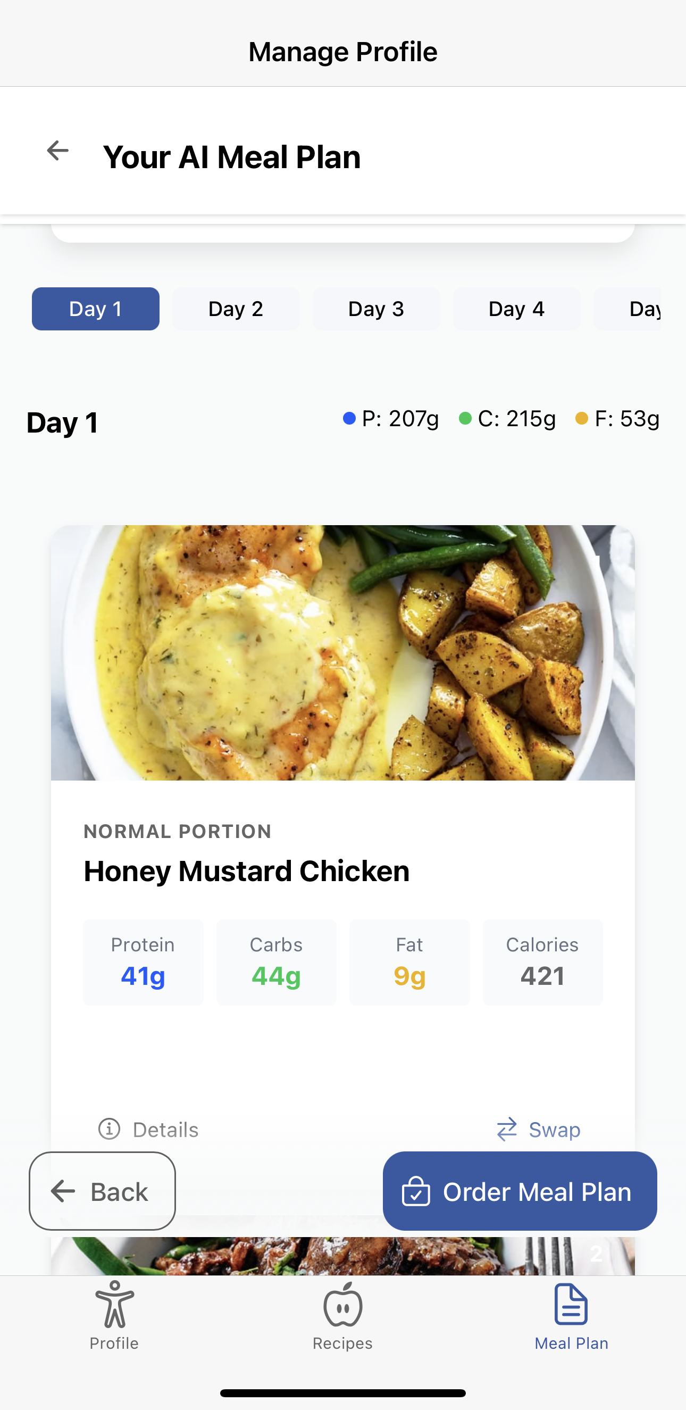Tap the Meal Plan document icon
The width and height of the screenshot is (686, 1410).
(x=571, y=1304)
